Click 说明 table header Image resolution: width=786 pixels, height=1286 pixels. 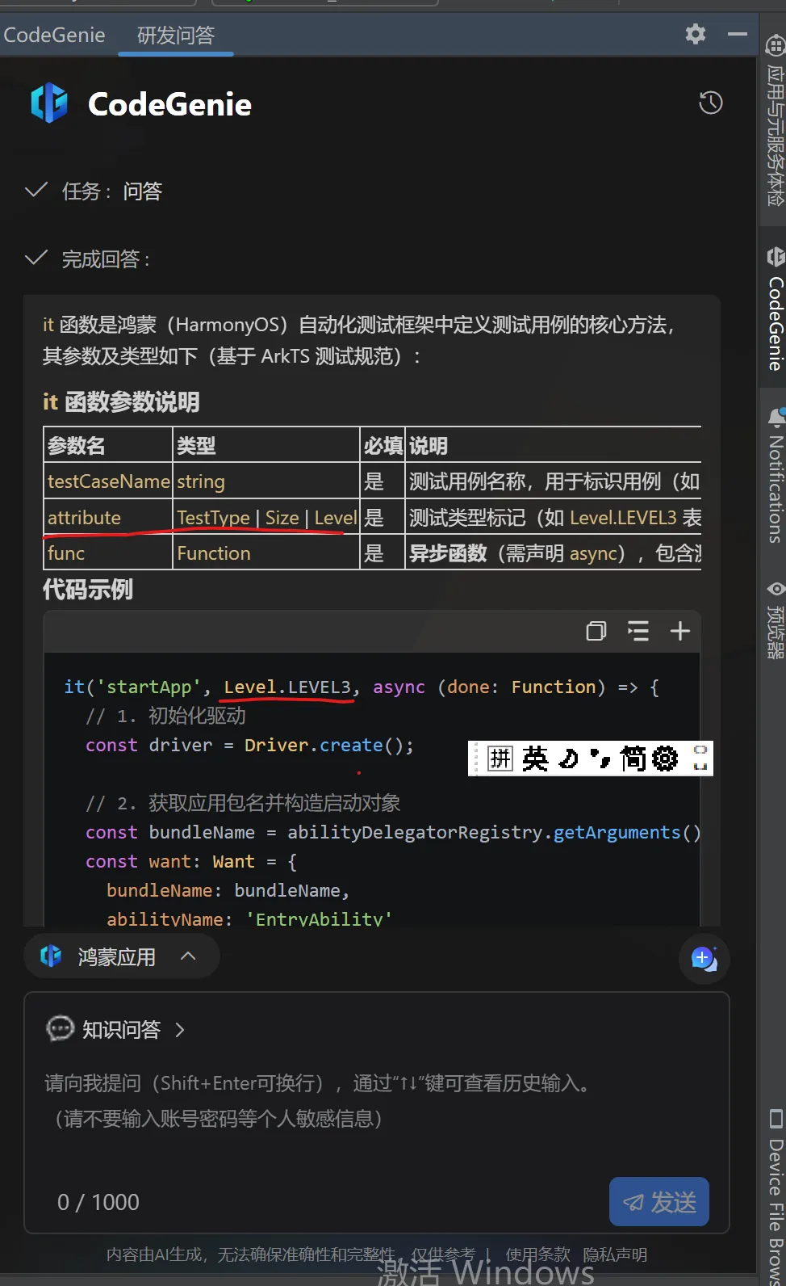point(554,445)
